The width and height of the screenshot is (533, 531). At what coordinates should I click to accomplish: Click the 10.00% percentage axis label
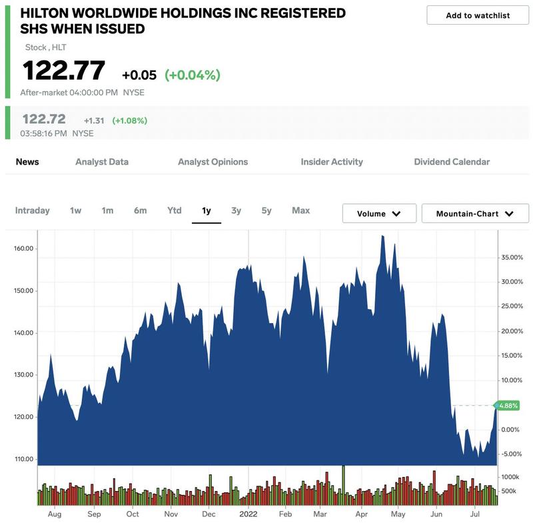(512, 380)
